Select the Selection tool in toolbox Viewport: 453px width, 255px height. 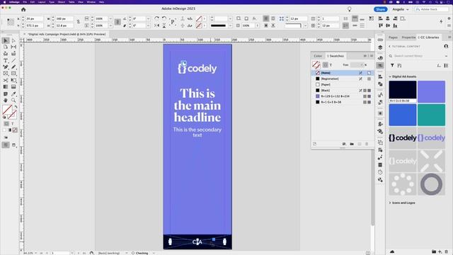pos(6,41)
